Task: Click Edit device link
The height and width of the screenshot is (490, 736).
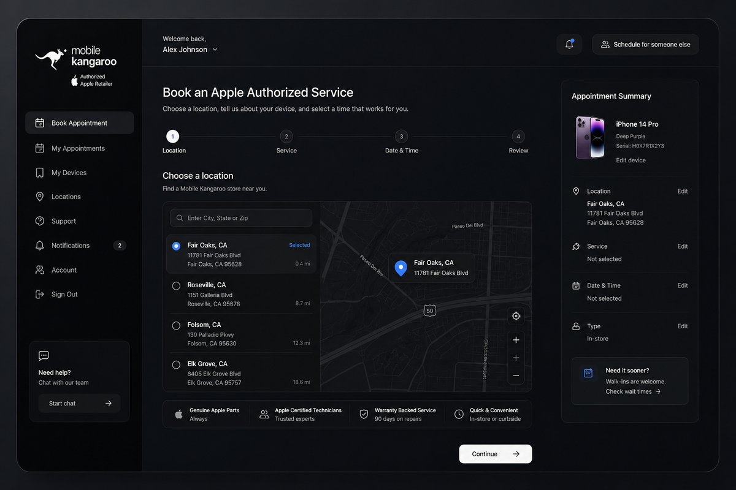Action: click(631, 160)
